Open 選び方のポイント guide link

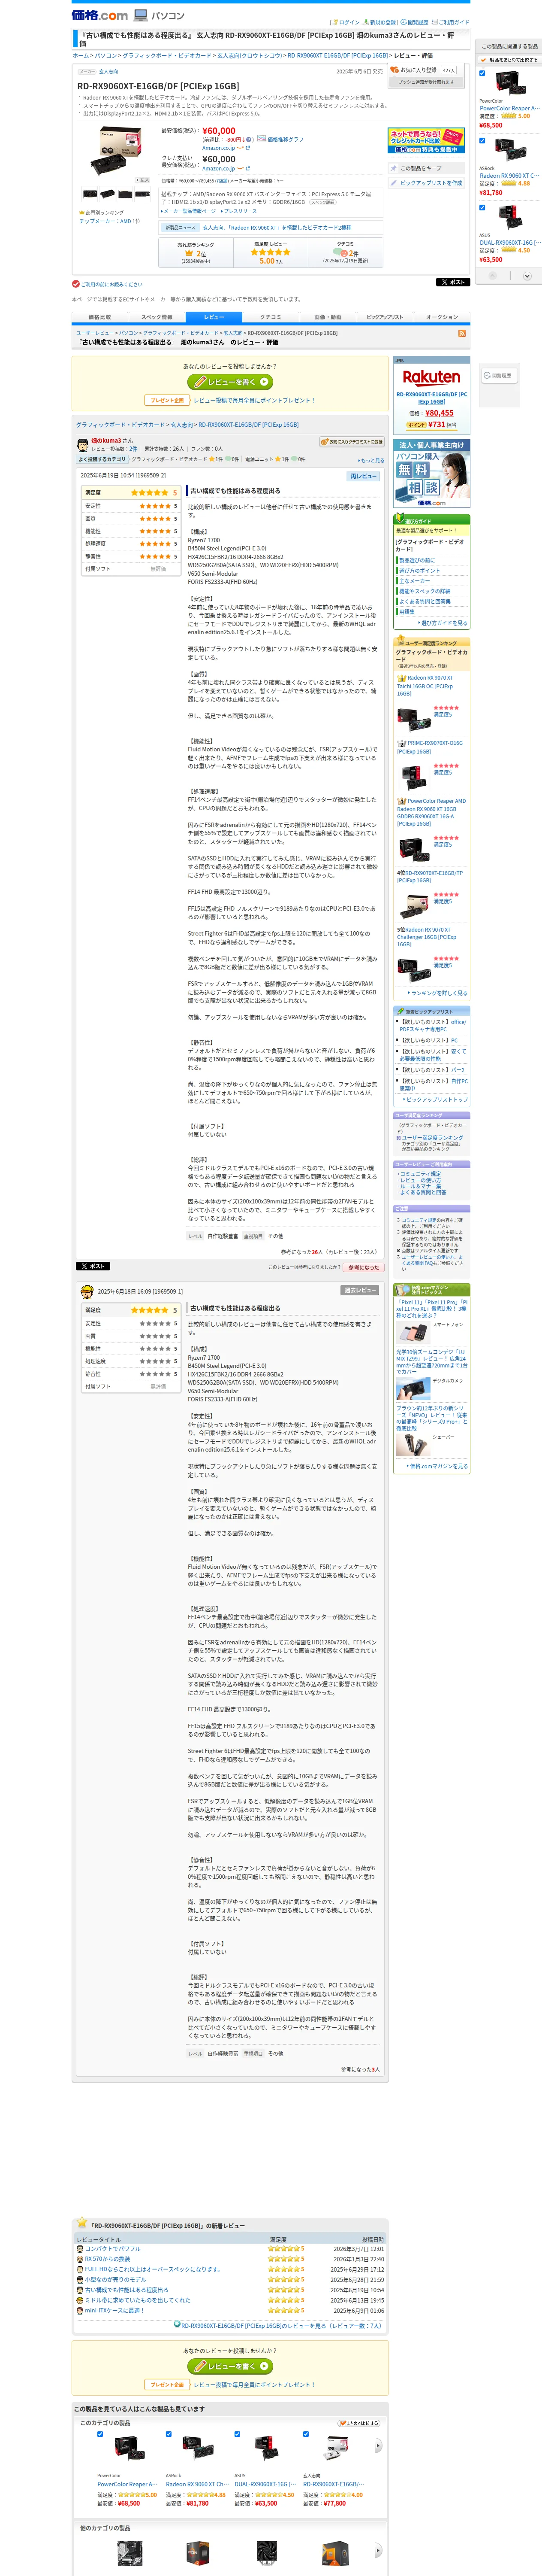click(x=419, y=571)
